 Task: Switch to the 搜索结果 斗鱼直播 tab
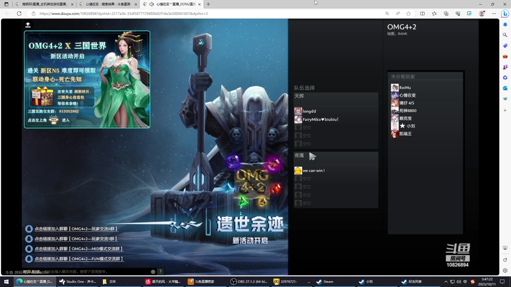tap(108, 4)
